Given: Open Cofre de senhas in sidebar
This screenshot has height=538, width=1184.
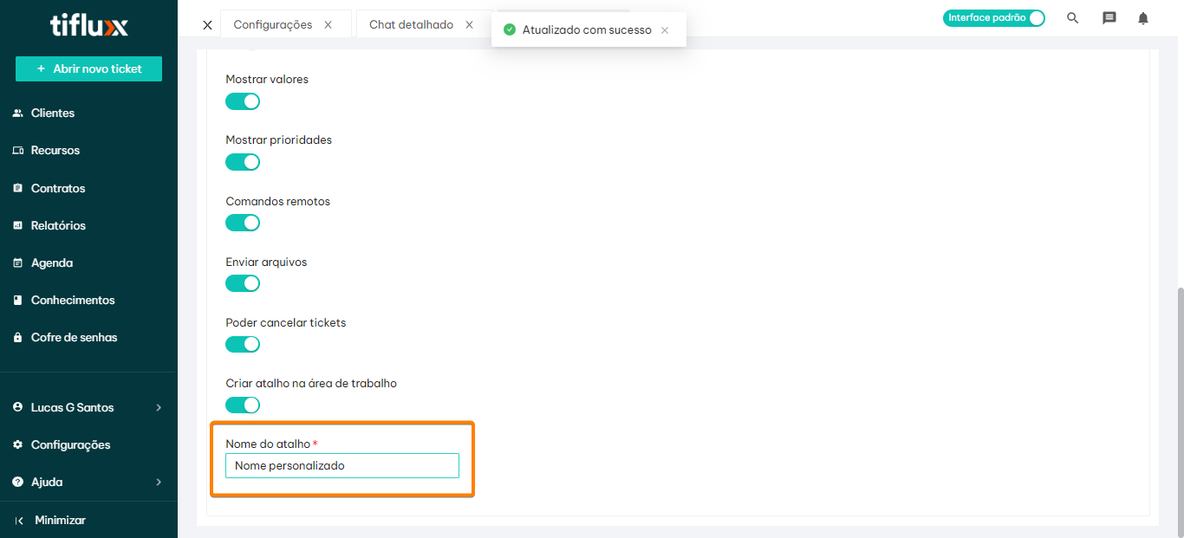Looking at the screenshot, I should (74, 337).
